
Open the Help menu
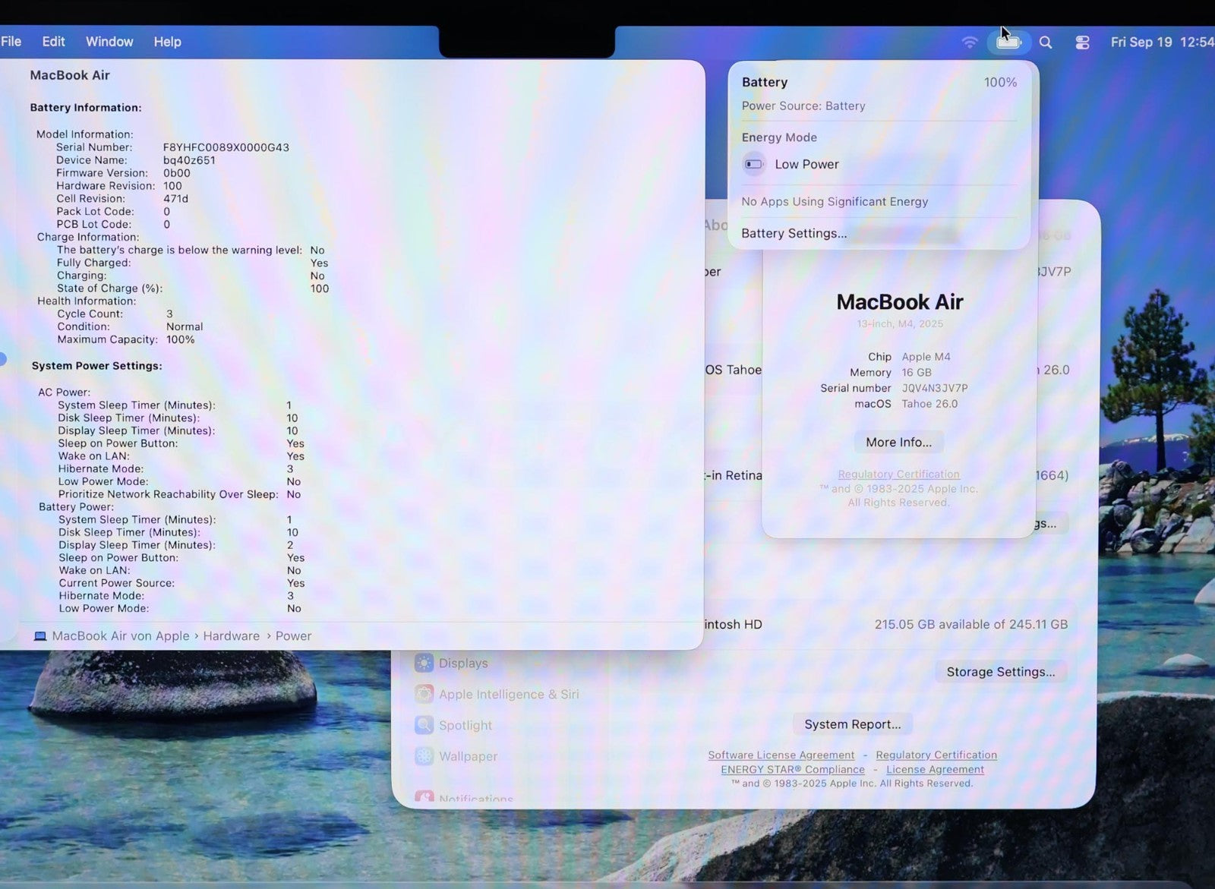point(167,42)
